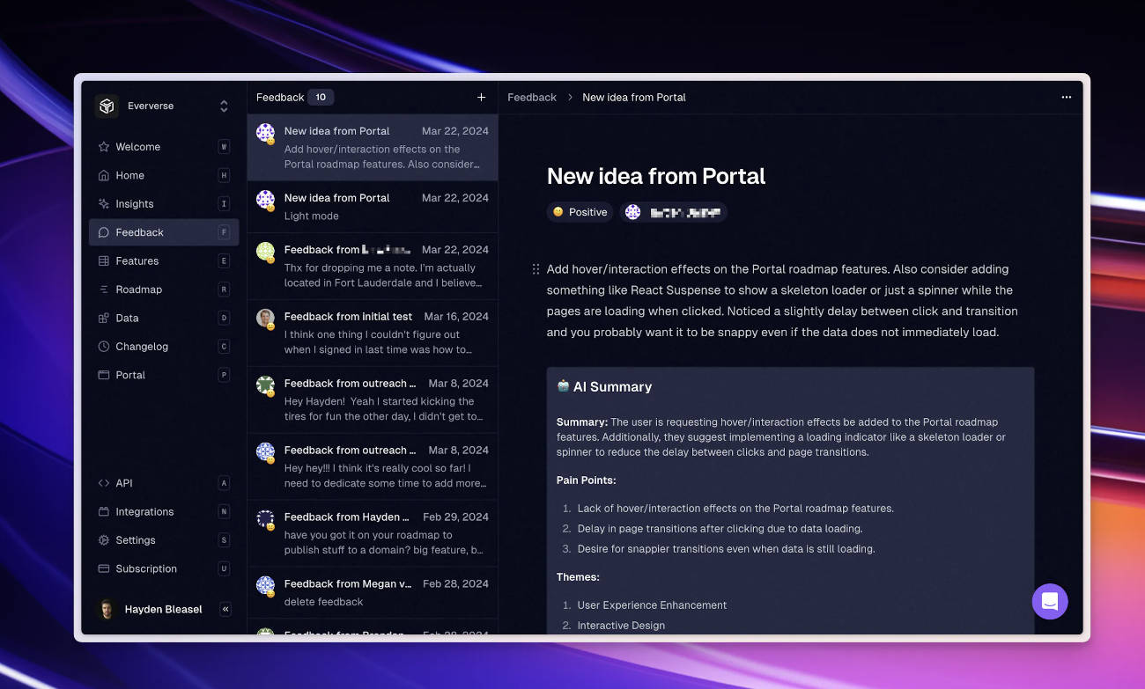Click the API code brackets icon
This screenshot has width=1145, height=689.
tap(104, 483)
